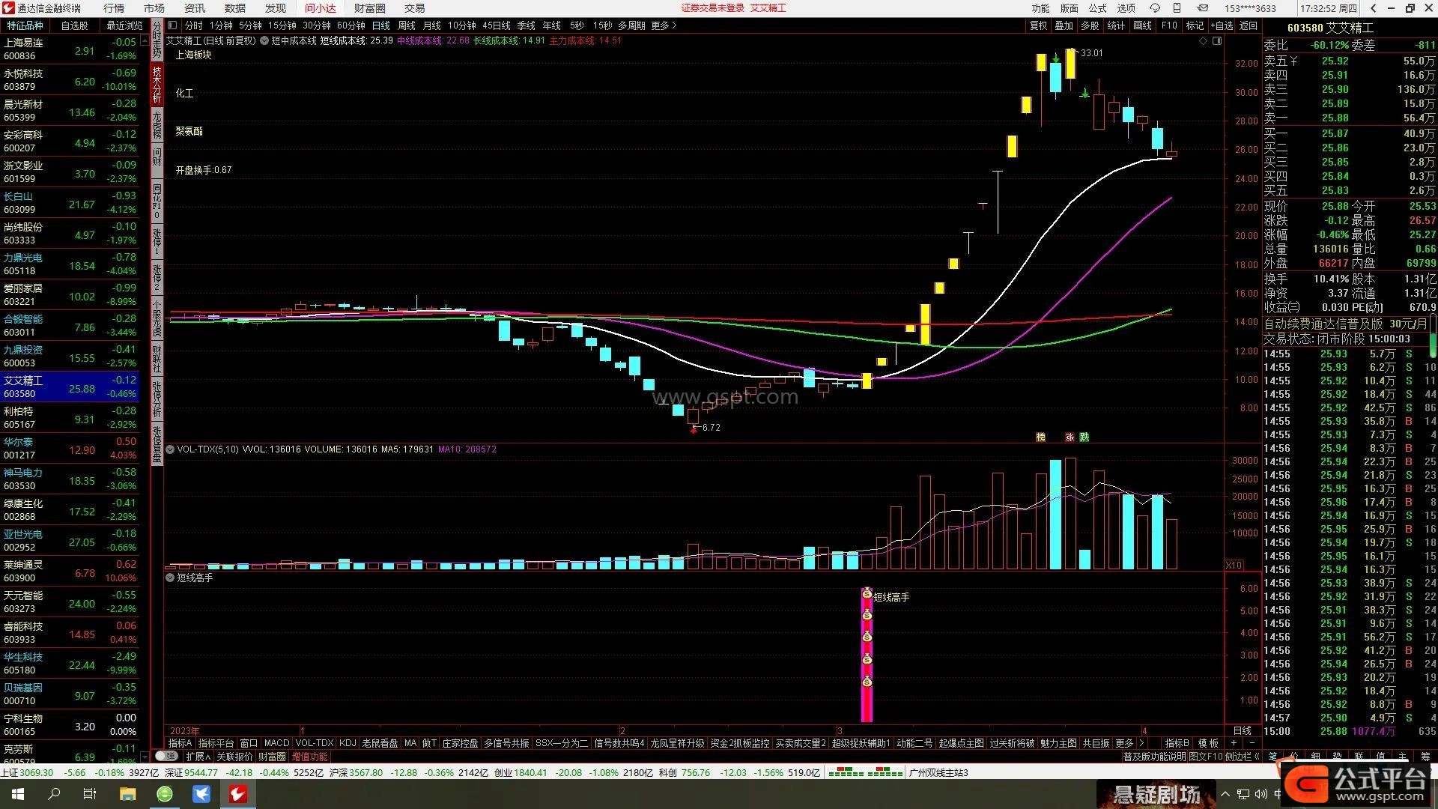This screenshot has height=809, width=1438.
Task: Click 增值功能 link
Action: (x=309, y=757)
